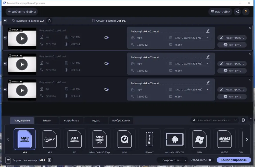This screenshot has width=255, height=167.
Task: Toggle the select-all files checkbox
Action: (x=5, y=21)
